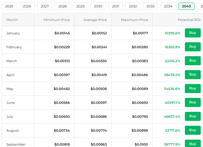This screenshot has width=203, height=147.
Task: Select the 2026 year tab
Action: (x=27, y=6)
